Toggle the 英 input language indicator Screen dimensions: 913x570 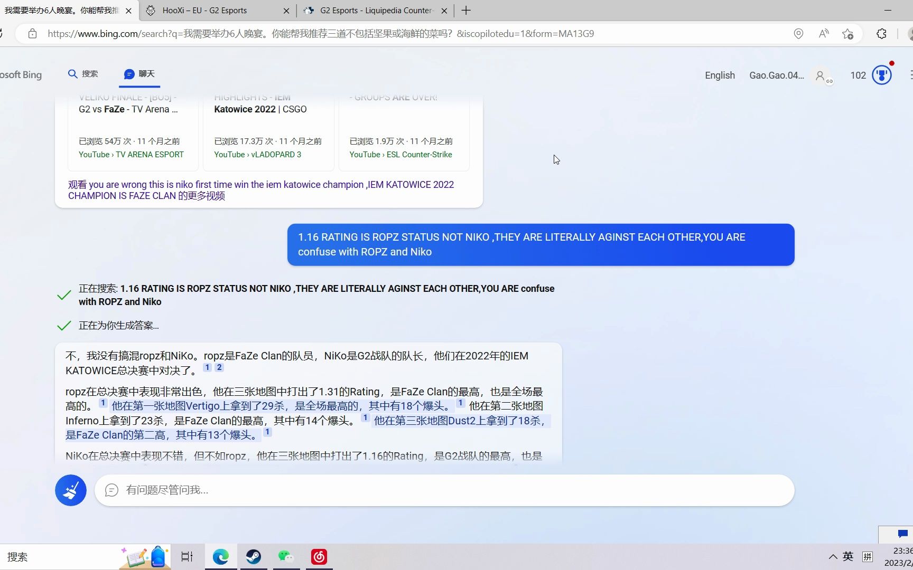click(848, 556)
